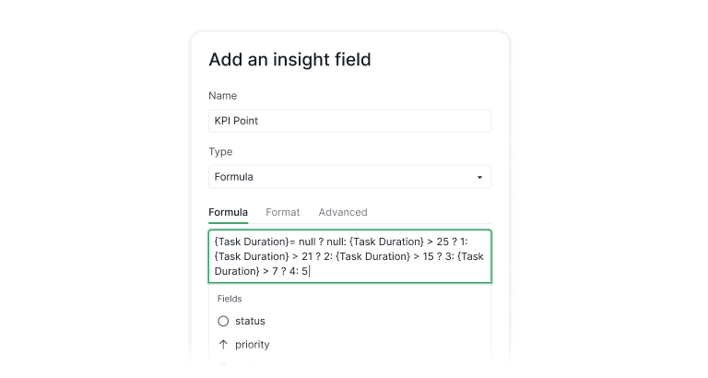Click the Fields section header
Viewport: 708px width, 378px height.
230,299
